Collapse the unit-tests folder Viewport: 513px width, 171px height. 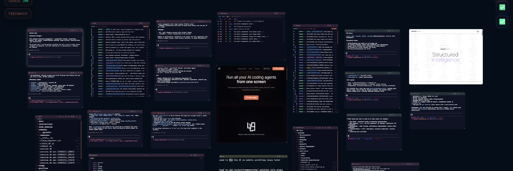point(303,151)
